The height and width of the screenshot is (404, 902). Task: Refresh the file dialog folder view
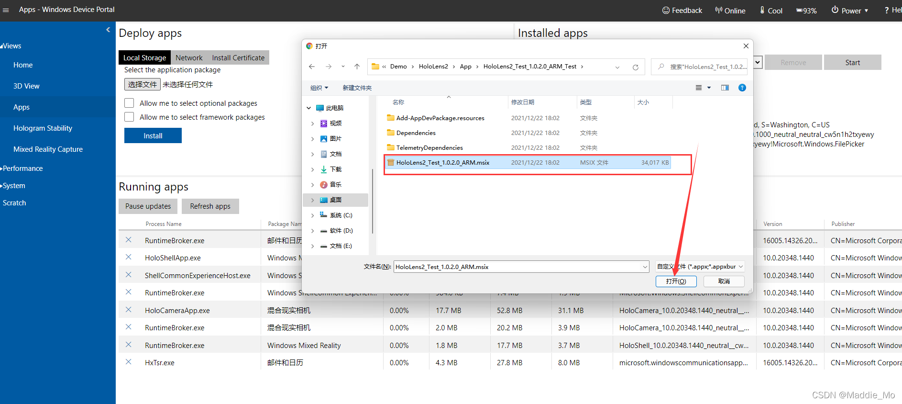click(636, 67)
